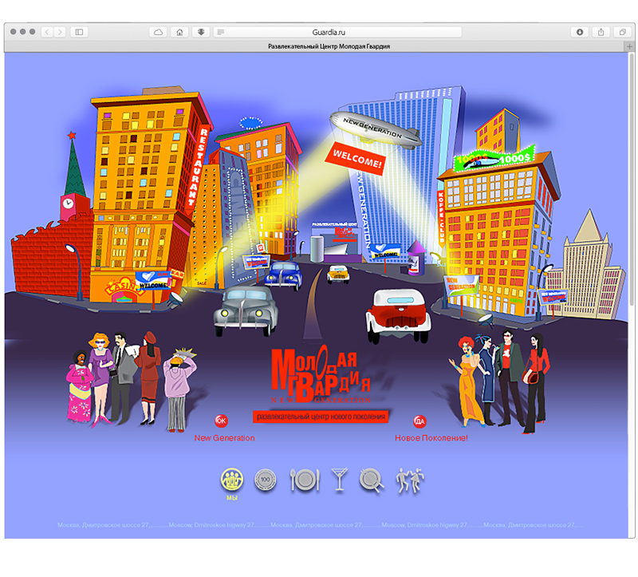Click the red "WELCOME!" banner under the blimp
Viewport: 638px width, 577px height.
tap(356, 159)
